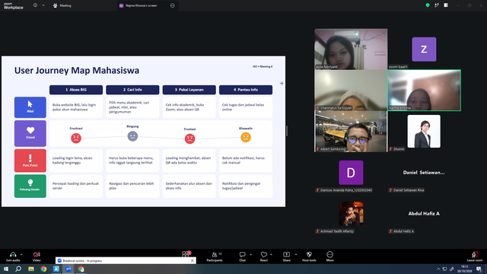Click the annotate pencil icon top right

tap(437, 5)
